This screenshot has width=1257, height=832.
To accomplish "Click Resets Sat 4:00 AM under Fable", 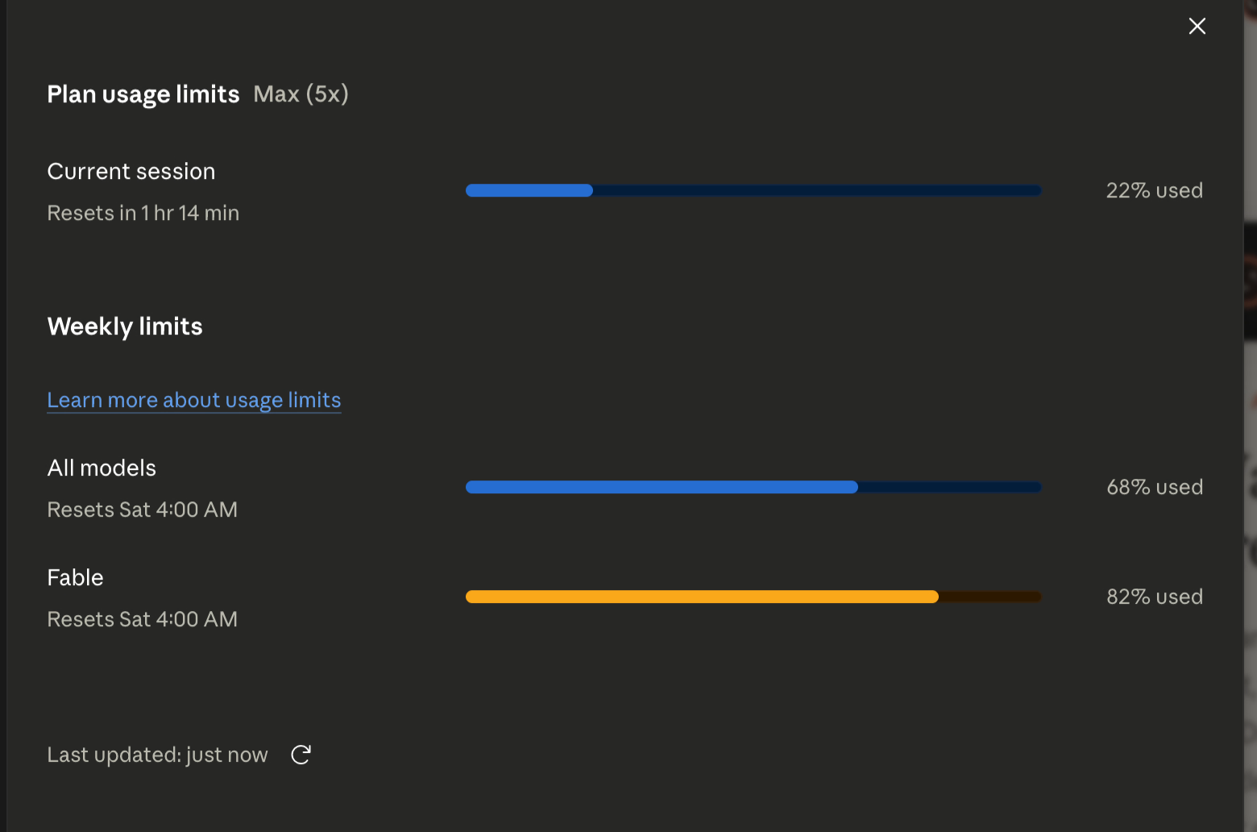I will (x=143, y=619).
